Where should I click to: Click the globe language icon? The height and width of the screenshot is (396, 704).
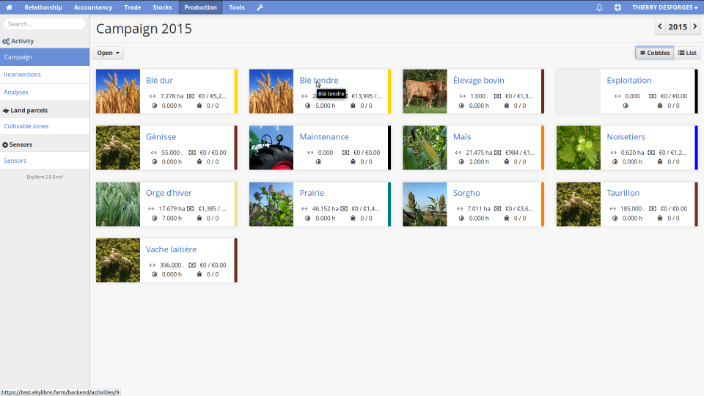tap(617, 7)
